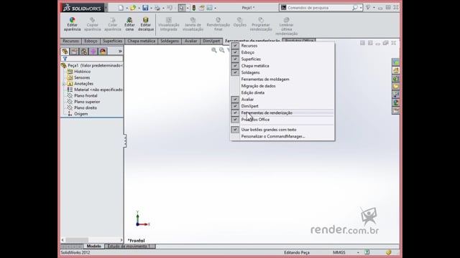
Task: Click the Rebuild traffic light icon
Action: (194, 8)
